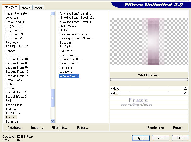Switch to the Presets tab
Viewport: 191px width, 142px height.
[x=26, y=8]
